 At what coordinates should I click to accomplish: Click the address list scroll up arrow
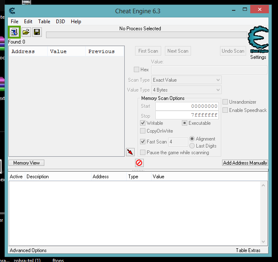click(263, 185)
